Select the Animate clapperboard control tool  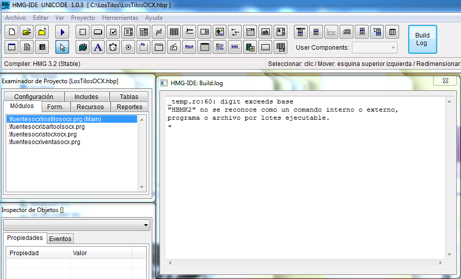click(174, 47)
